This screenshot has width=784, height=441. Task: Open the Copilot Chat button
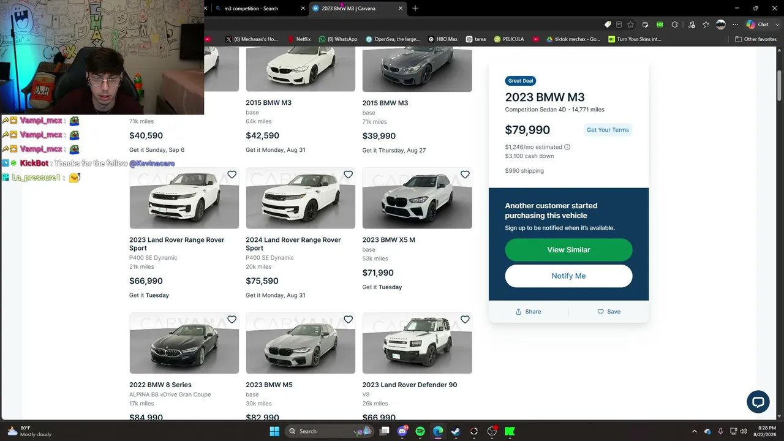[757, 24]
